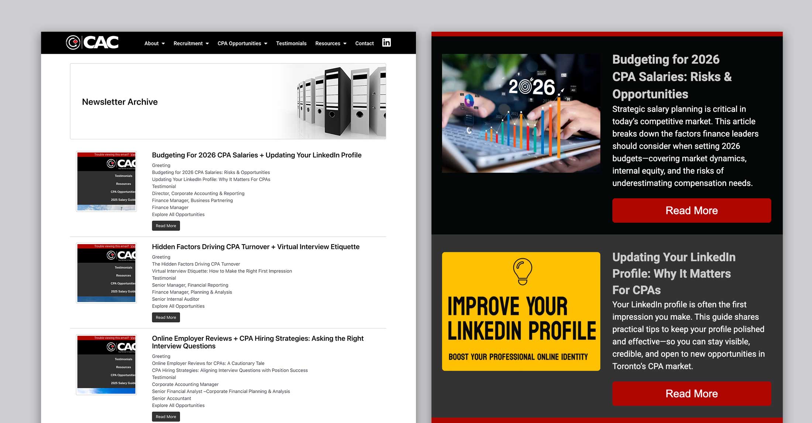Click 'Senior Financial Analyst –Corporate Financial Planning & Analysis'
The height and width of the screenshot is (423, 812).
click(221, 391)
